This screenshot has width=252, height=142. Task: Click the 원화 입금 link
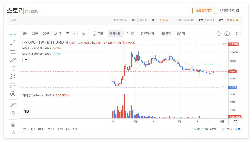coord(232,20)
